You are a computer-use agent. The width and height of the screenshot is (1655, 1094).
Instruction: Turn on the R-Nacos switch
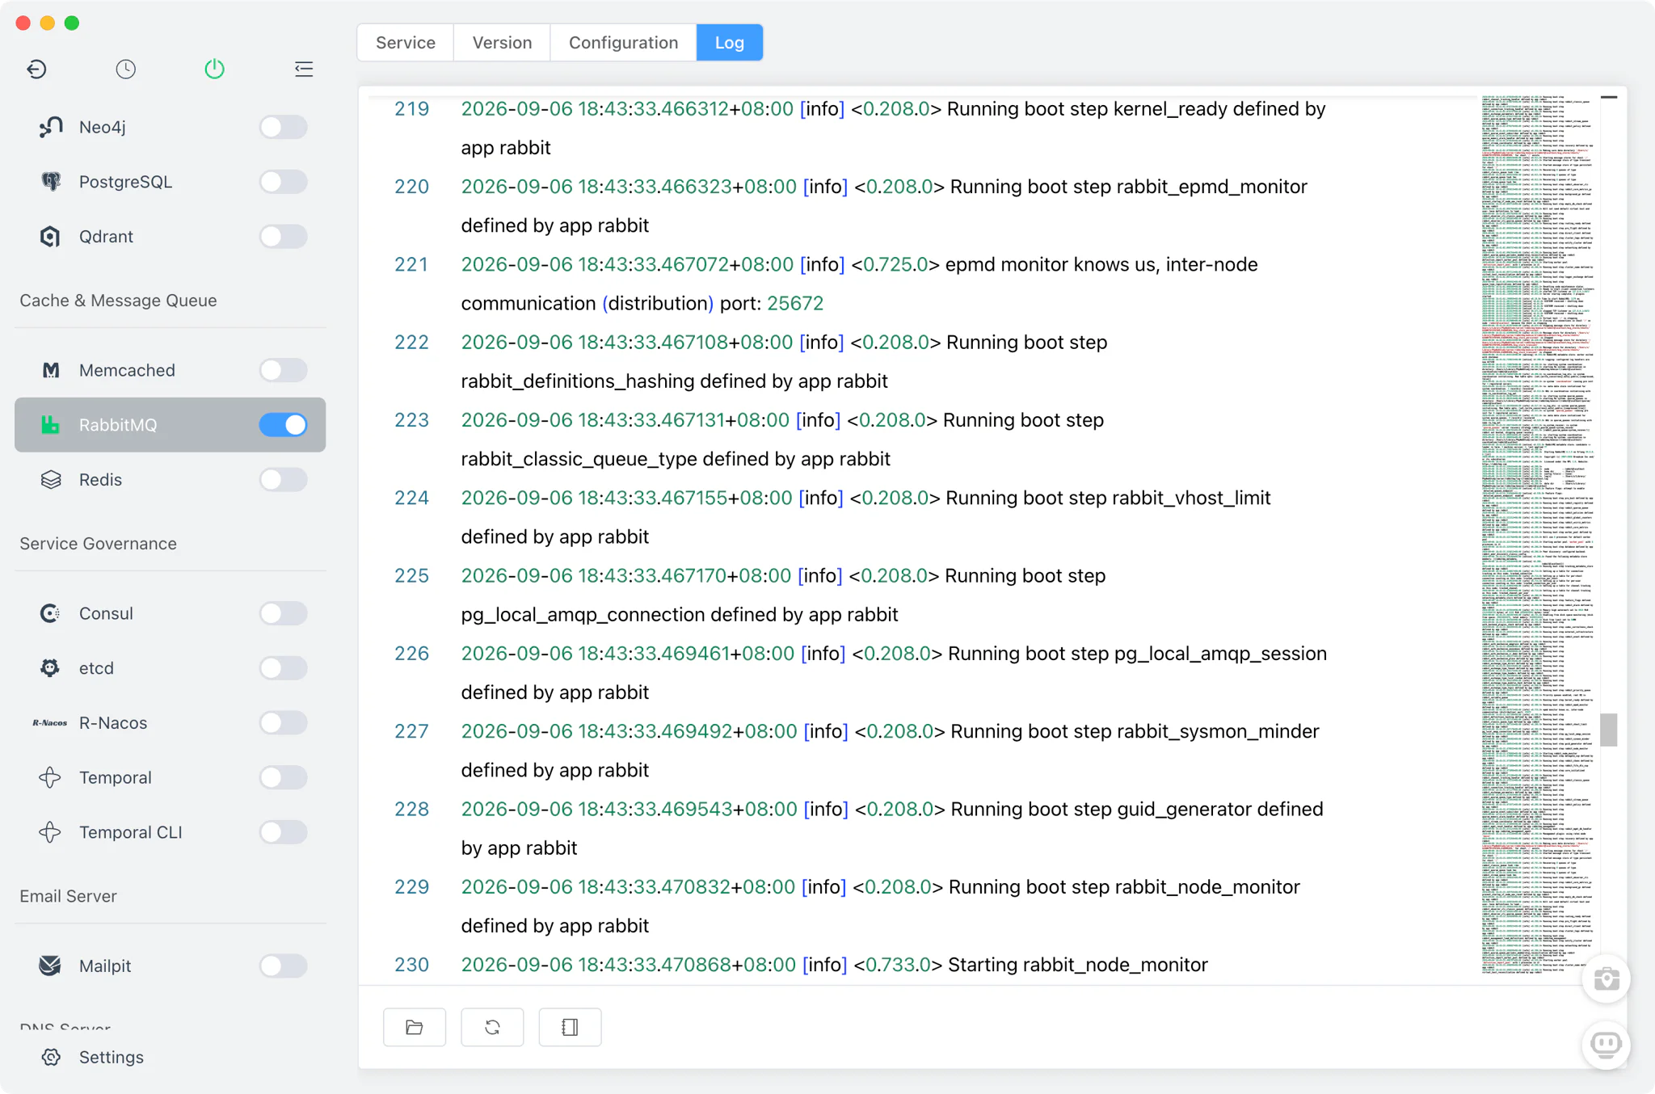click(x=284, y=723)
